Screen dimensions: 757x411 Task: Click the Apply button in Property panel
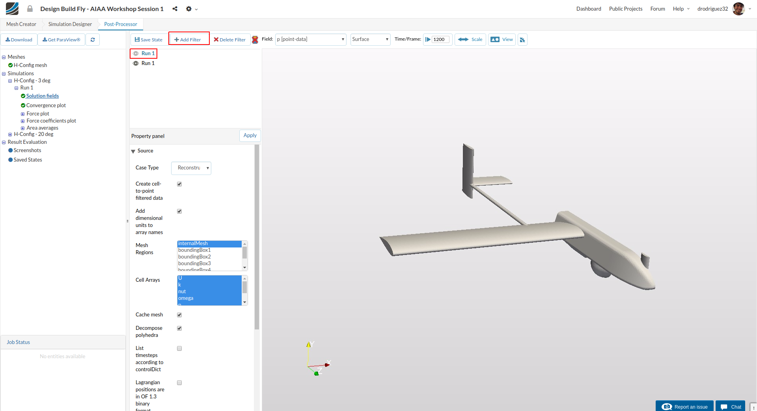pos(250,136)
